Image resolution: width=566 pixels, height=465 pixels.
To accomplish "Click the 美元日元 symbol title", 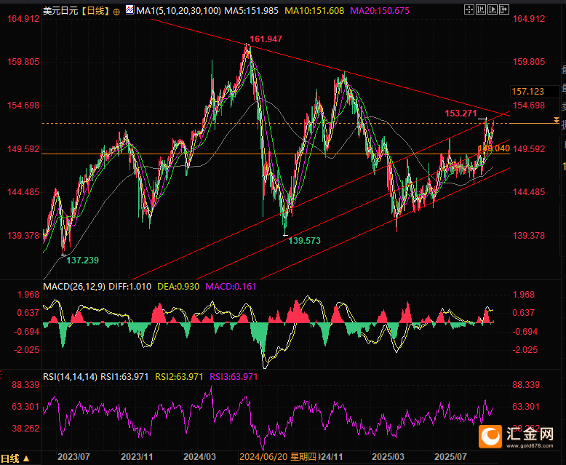I will (61, 11).
